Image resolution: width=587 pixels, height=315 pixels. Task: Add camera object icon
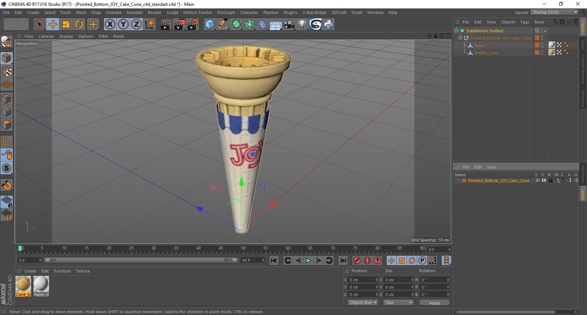click(289, 25)
